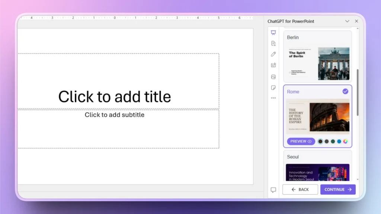
Task: Open the notes icon in the sidebar
Action: (273, 87)
